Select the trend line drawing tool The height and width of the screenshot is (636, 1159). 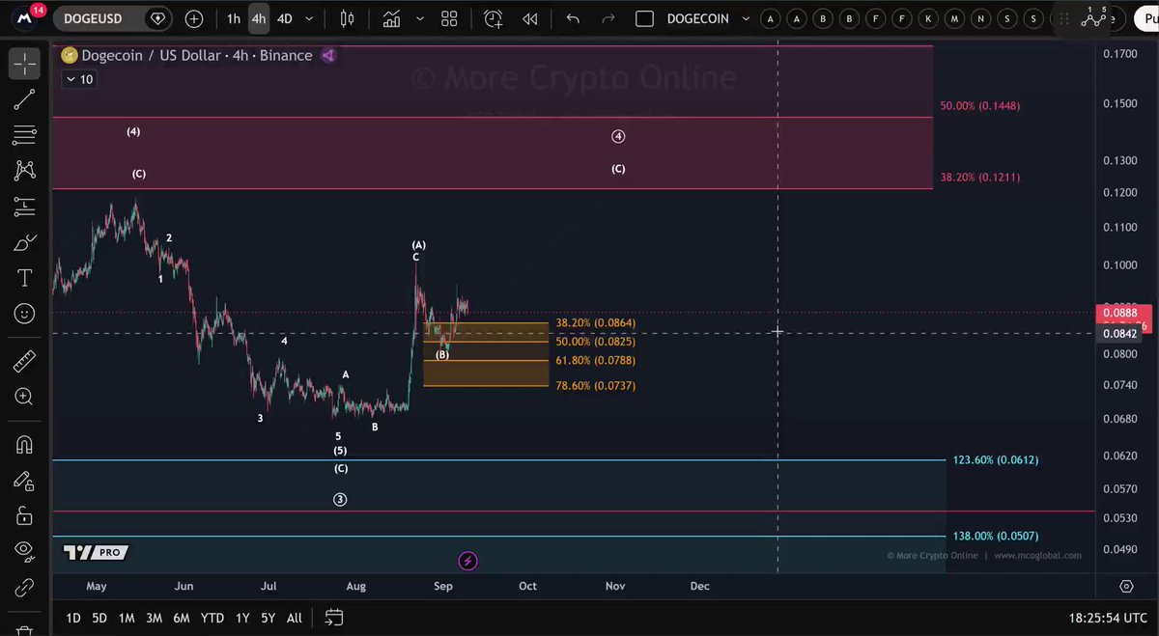[24, 98]
